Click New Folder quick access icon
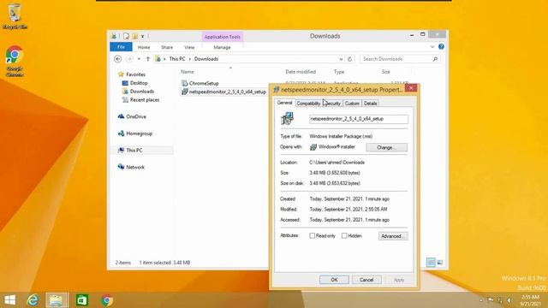The width and height of the screenshot is (548, 308). coord(135,36)
